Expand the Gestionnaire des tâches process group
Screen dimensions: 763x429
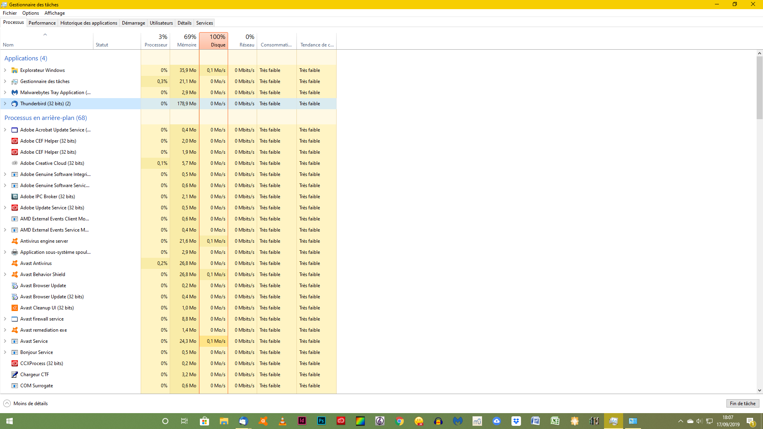(x=5, y=81)
